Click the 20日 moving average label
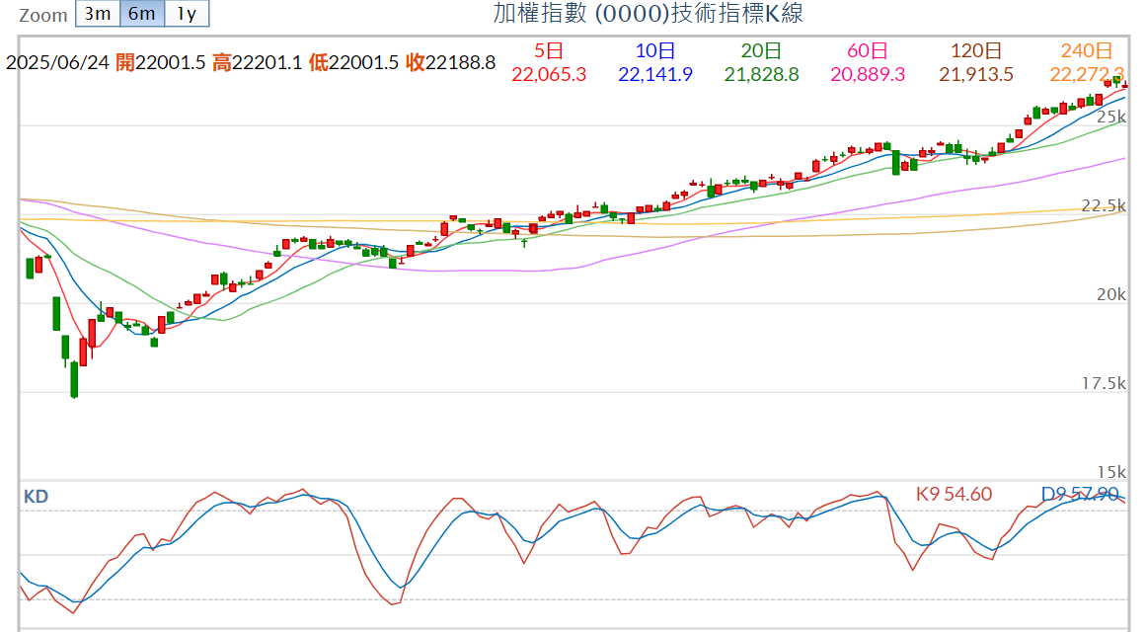 [x=762, y=50]
